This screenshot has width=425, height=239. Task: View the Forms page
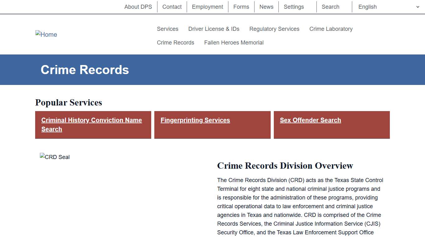point(241,7)
